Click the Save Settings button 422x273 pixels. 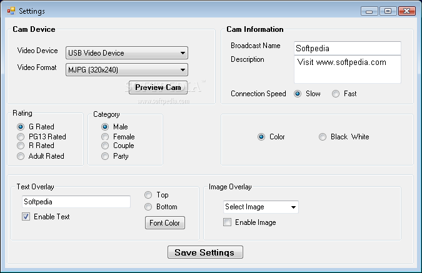(205, 252)
